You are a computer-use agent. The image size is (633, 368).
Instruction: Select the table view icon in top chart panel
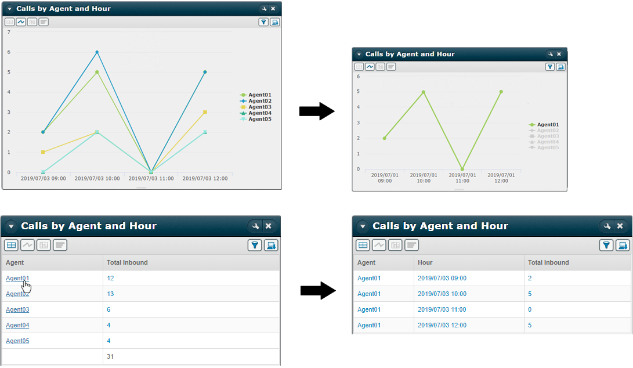9,21
